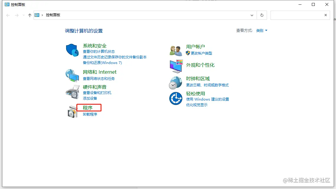336x189 pixels.
Task: Maximize the Control Panel window
Action: (x=313, y=4)
